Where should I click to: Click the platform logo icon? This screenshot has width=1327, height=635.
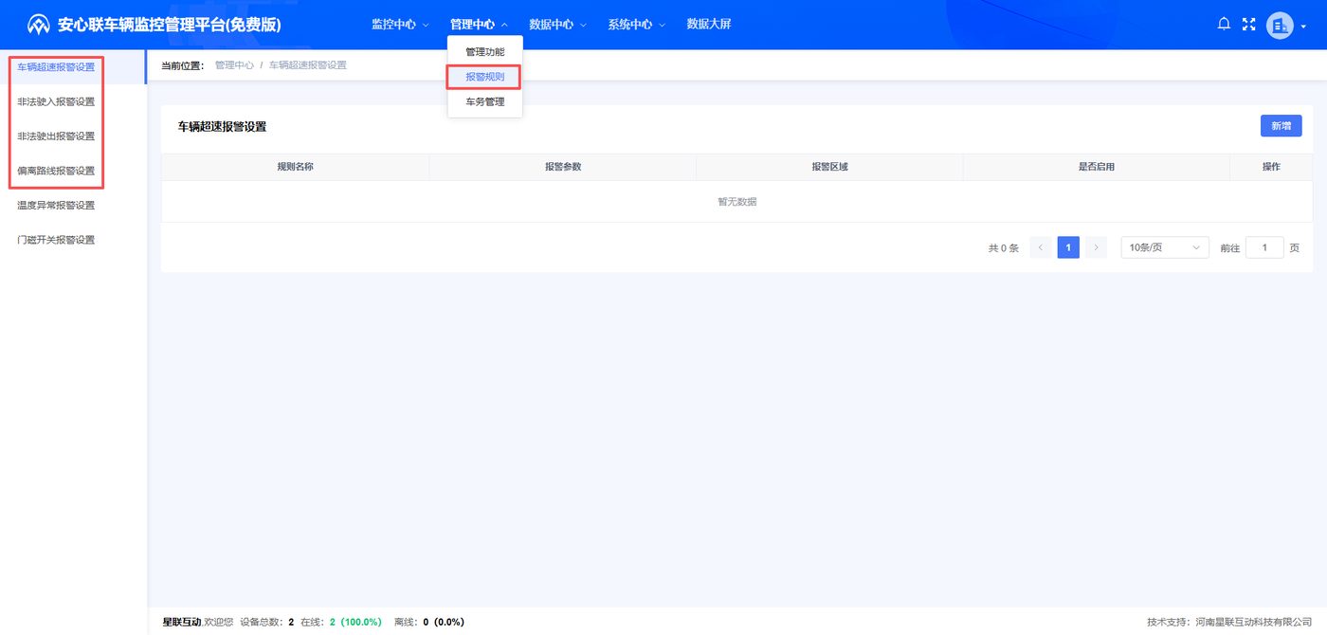coord(38,25)
